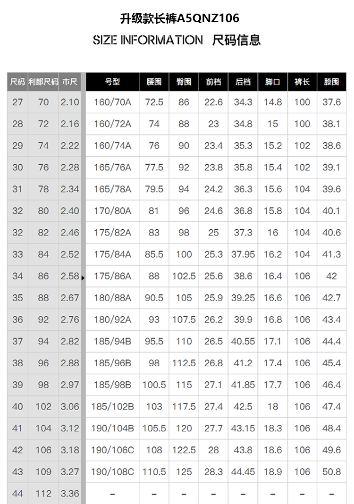Click the 脚口 header cell
Viewport: 354px width, 504px height.
pyautogui.click(x=273, y=82)
